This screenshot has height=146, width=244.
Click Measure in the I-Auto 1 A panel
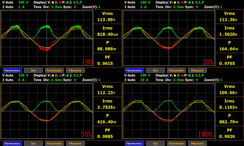click(75, 71)
